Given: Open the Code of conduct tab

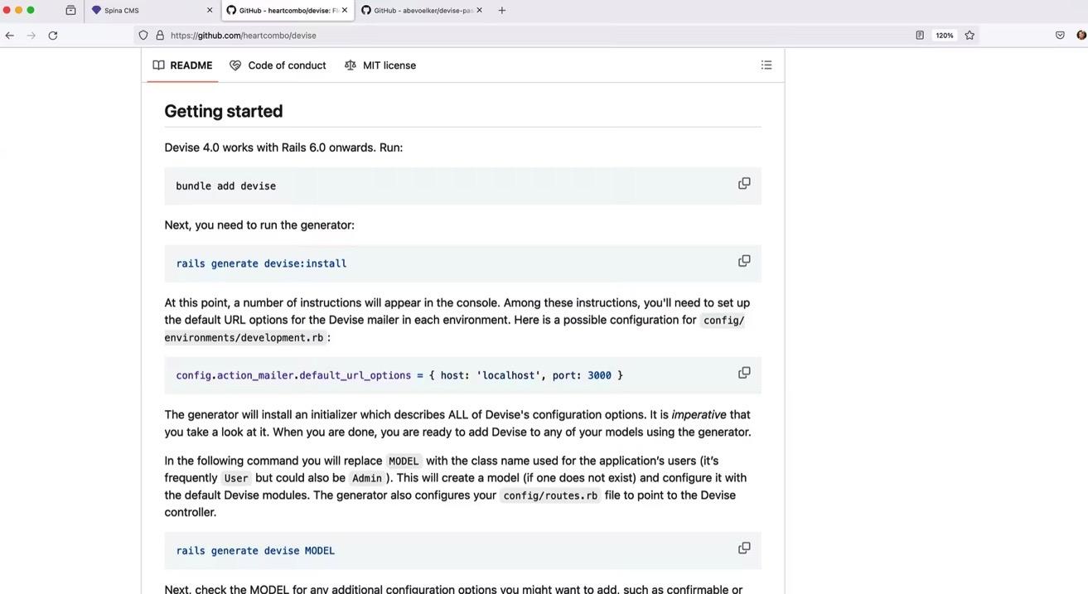Looking at the screenshot, I should point(278,65).
